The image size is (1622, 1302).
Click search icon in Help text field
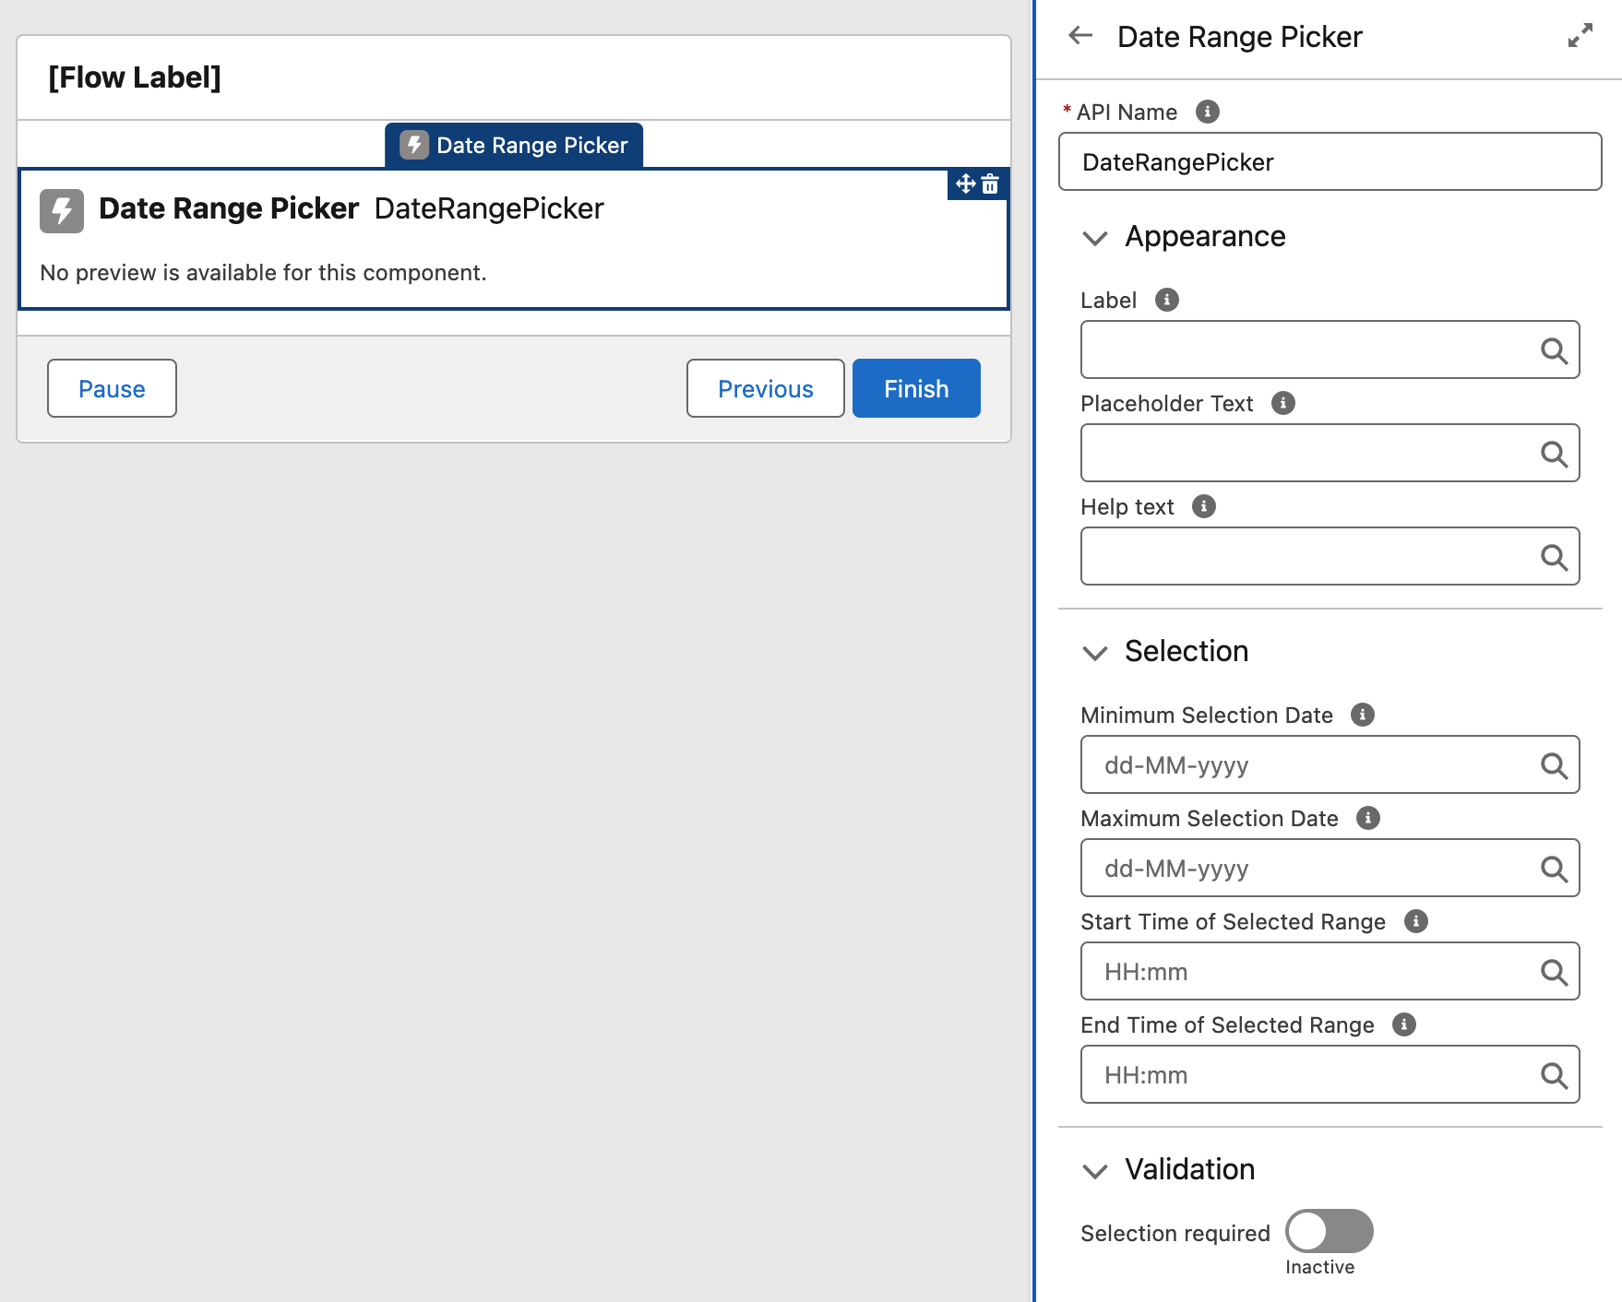pos(1554,557)
